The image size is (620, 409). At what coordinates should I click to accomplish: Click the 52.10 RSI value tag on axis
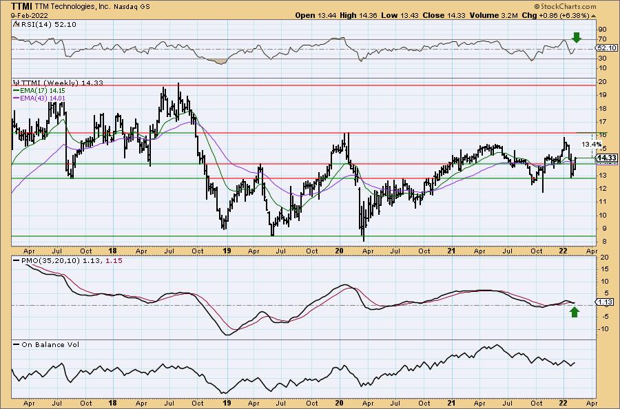pos(607,48)
